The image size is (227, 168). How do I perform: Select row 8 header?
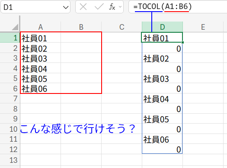coord(10,109)
